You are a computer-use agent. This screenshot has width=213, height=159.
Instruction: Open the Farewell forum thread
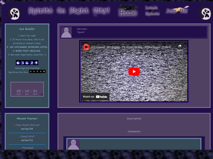point(27,148)
